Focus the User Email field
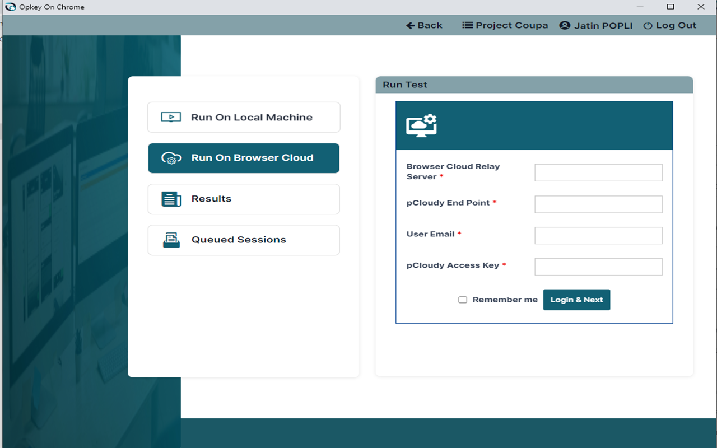Viewport: 717px width, 448px height. [598, 235]
